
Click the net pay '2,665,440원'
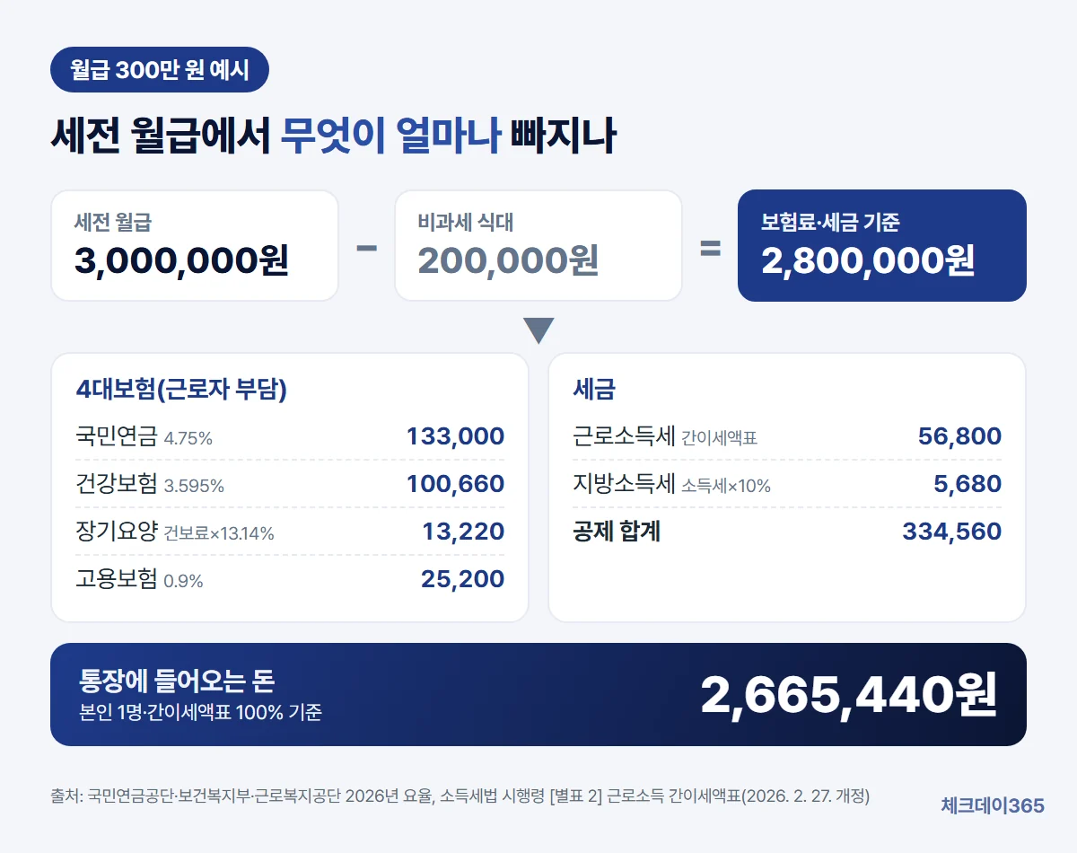848,695
